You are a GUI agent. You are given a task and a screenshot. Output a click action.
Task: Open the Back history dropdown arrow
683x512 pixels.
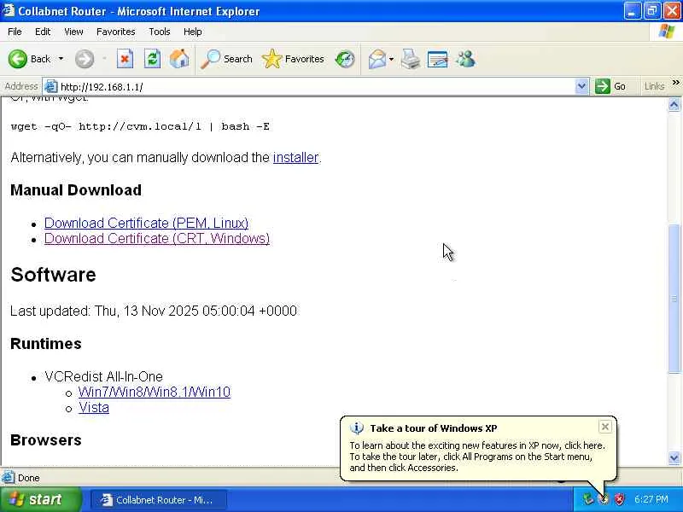pos(61,59)
